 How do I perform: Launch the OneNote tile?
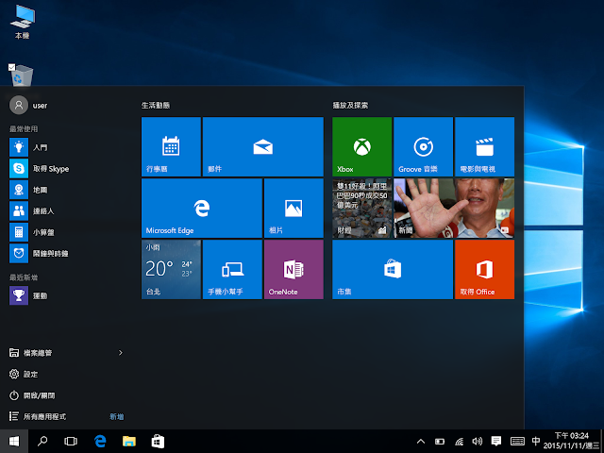click(x=294, y=269)
